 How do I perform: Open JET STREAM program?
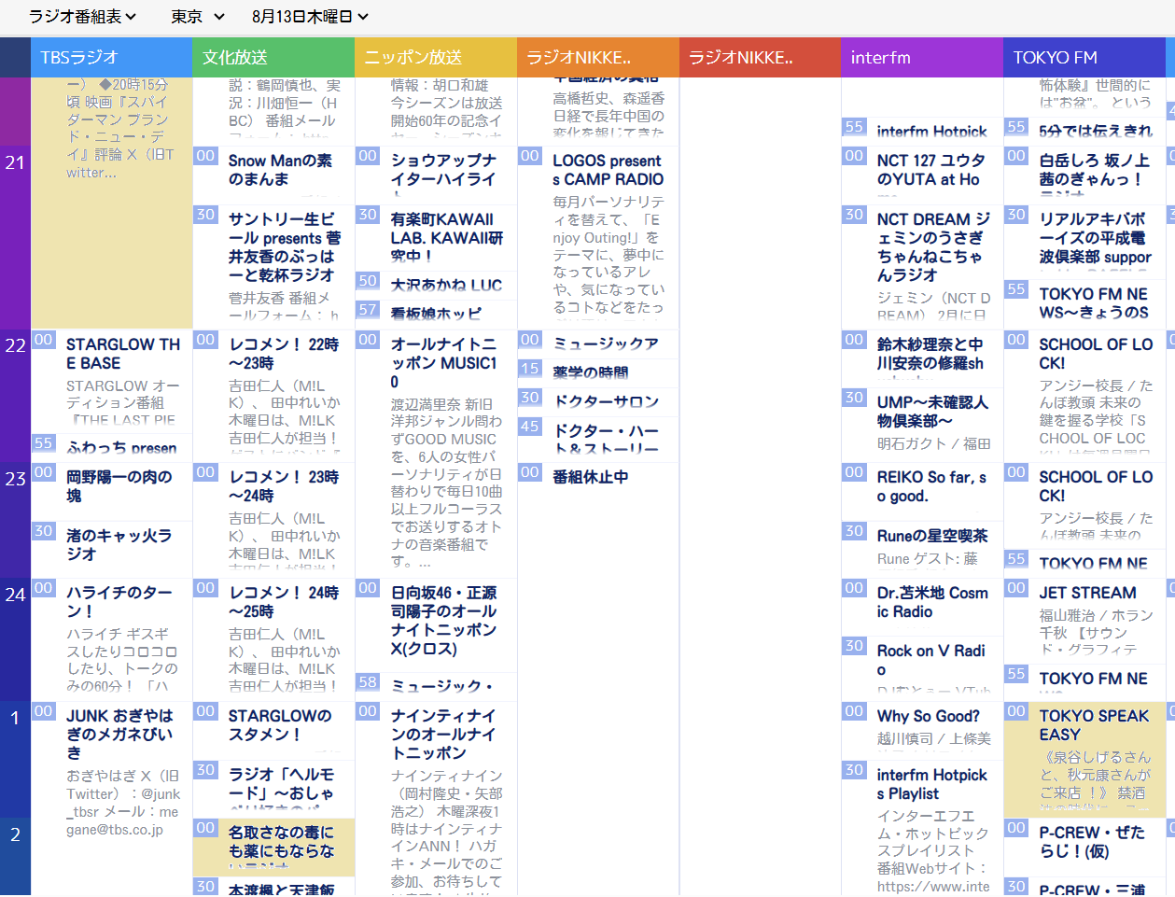coord(1087,593)
